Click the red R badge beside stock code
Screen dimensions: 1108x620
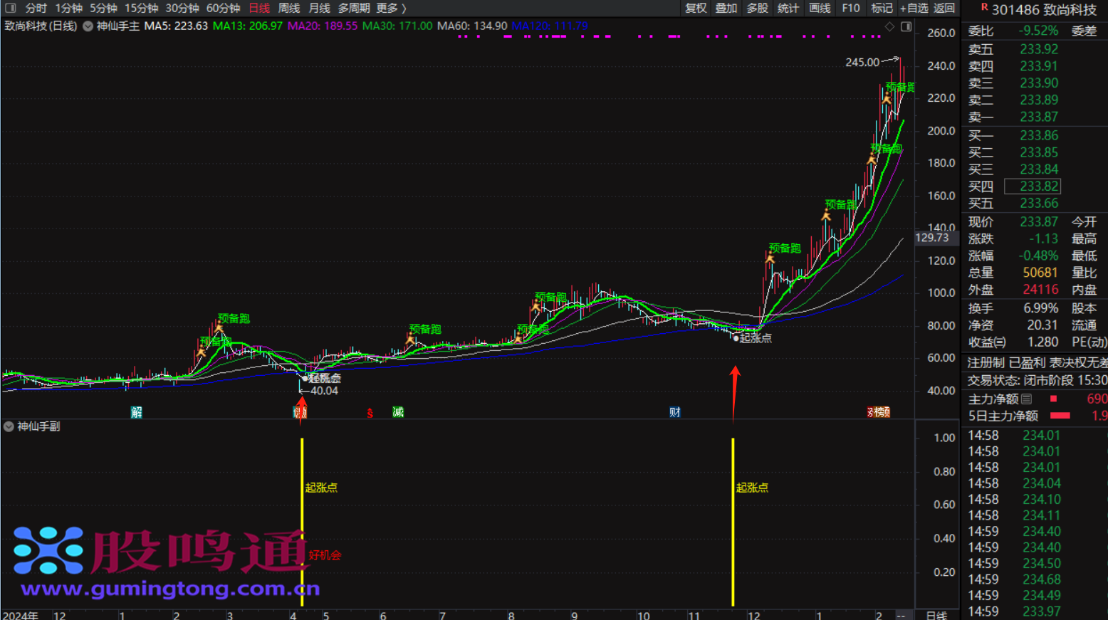coord(983,7)
